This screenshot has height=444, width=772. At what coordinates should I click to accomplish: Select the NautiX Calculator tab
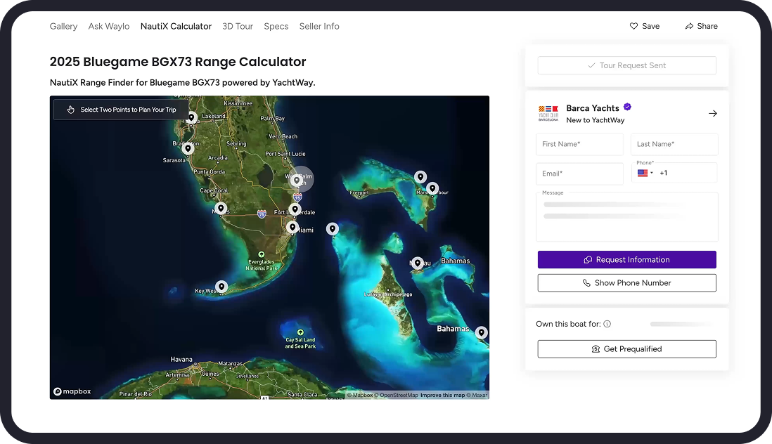click(176, 26)
